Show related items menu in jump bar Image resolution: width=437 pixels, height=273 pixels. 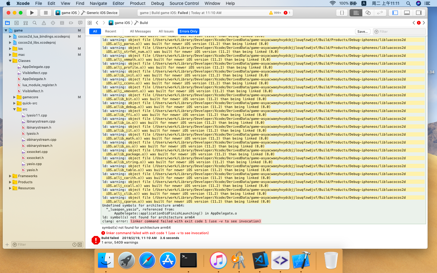(x=90, y=23)
